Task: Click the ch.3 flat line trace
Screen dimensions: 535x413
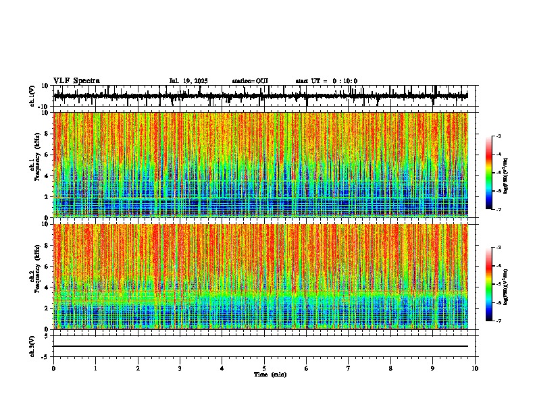Action: click(261, 346)
